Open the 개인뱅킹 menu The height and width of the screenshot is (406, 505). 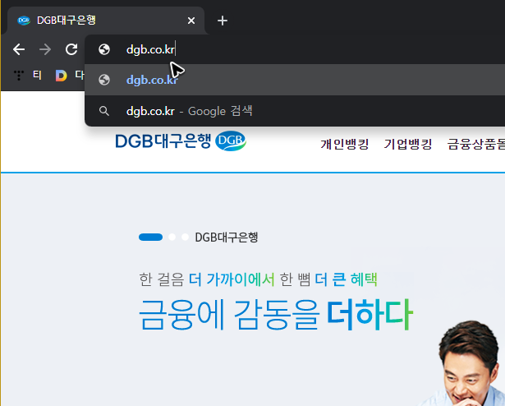[344, 144]
